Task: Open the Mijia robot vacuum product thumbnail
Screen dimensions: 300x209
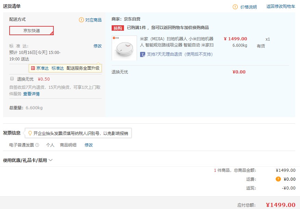Action: [124, 48]
